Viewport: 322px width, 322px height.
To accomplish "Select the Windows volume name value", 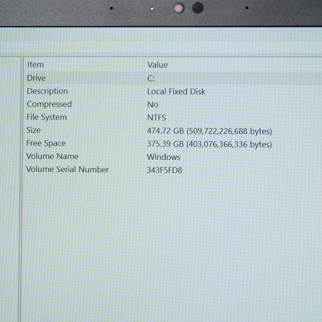I will pyautogui.click(x=164, y=157).
